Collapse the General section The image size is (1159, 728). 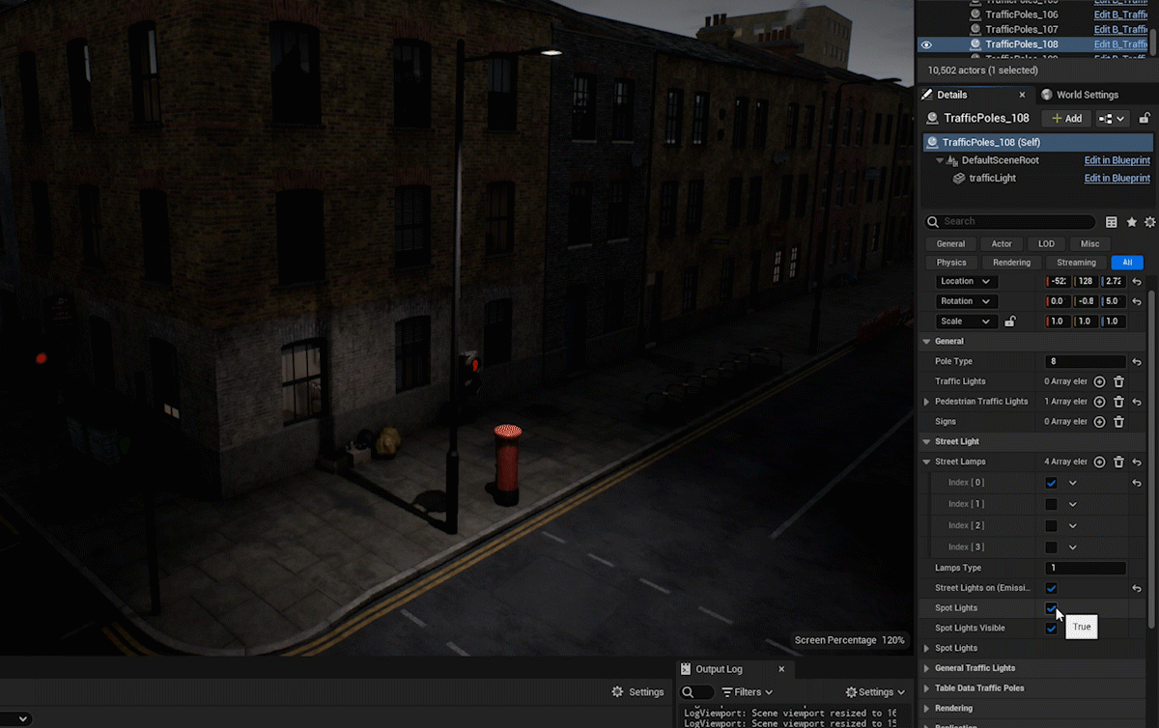(x=926, y=342)
